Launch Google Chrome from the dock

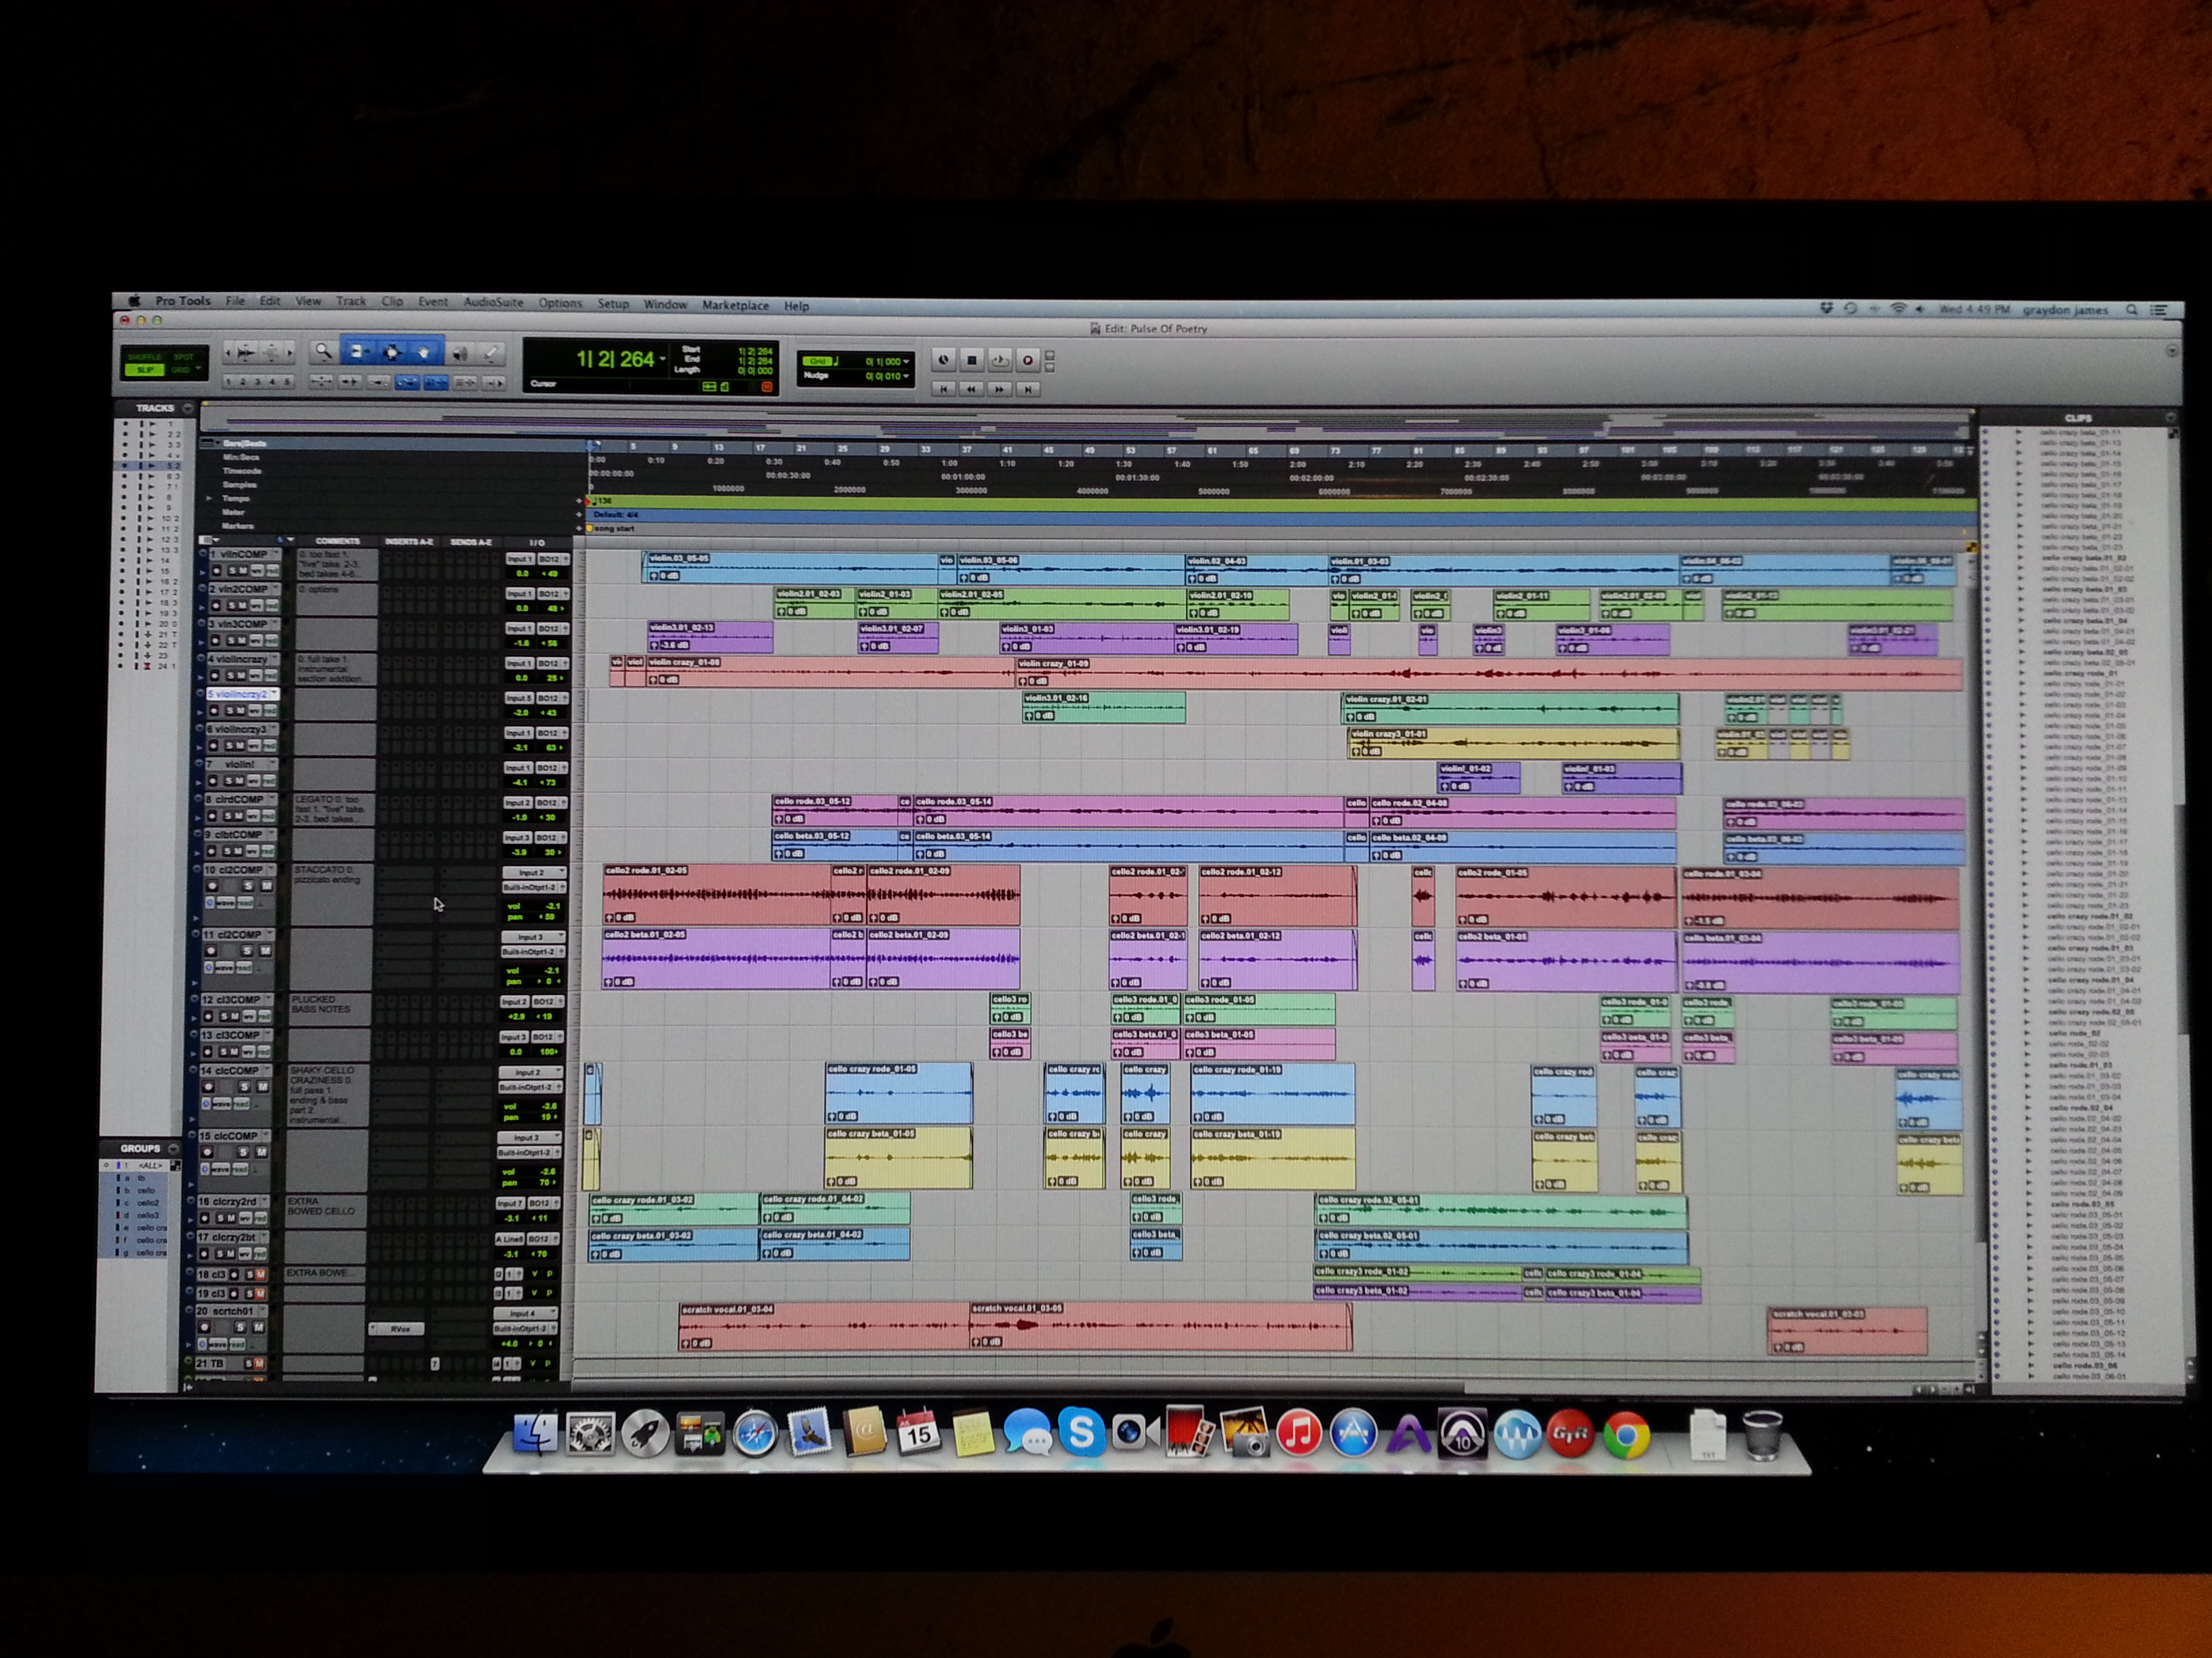click(x=1626, y=1436)
